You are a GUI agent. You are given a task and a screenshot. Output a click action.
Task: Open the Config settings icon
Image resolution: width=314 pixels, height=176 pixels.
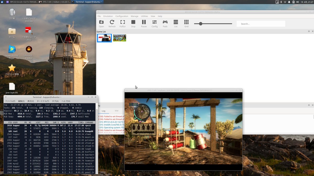tap(154, 24)
